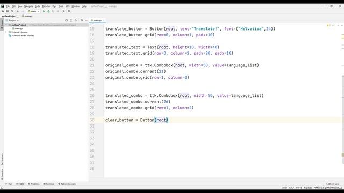Click pythonProject breadcrumb in navigation bar
The width and height of the screenshot is (344, 193).
tap(10, 16)
